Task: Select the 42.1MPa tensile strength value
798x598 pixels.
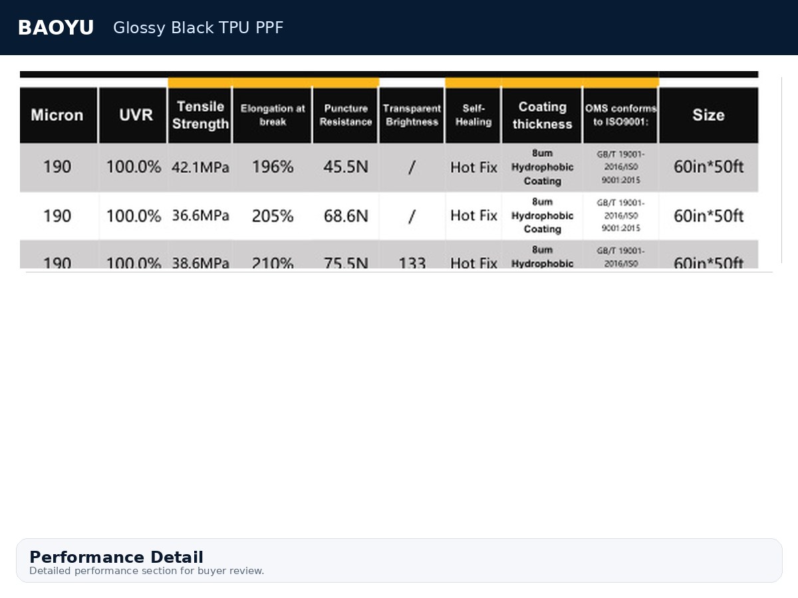Action: (x=200, y=167)
